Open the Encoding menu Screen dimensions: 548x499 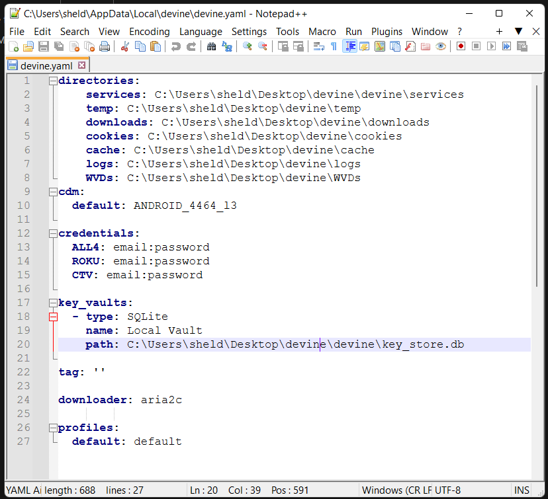149,31
